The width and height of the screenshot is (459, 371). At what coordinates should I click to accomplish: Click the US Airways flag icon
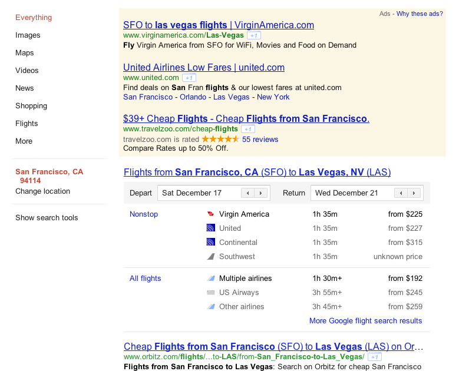(211, 292)
